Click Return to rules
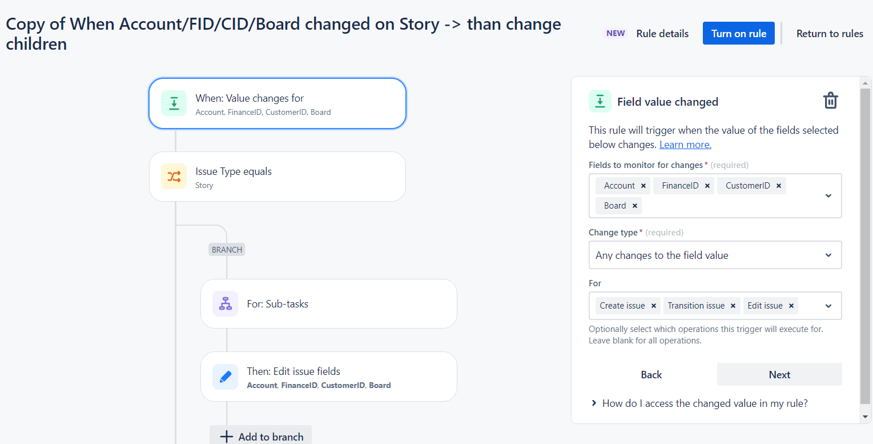This screenshot has width=873, height=444. [830, 34]
